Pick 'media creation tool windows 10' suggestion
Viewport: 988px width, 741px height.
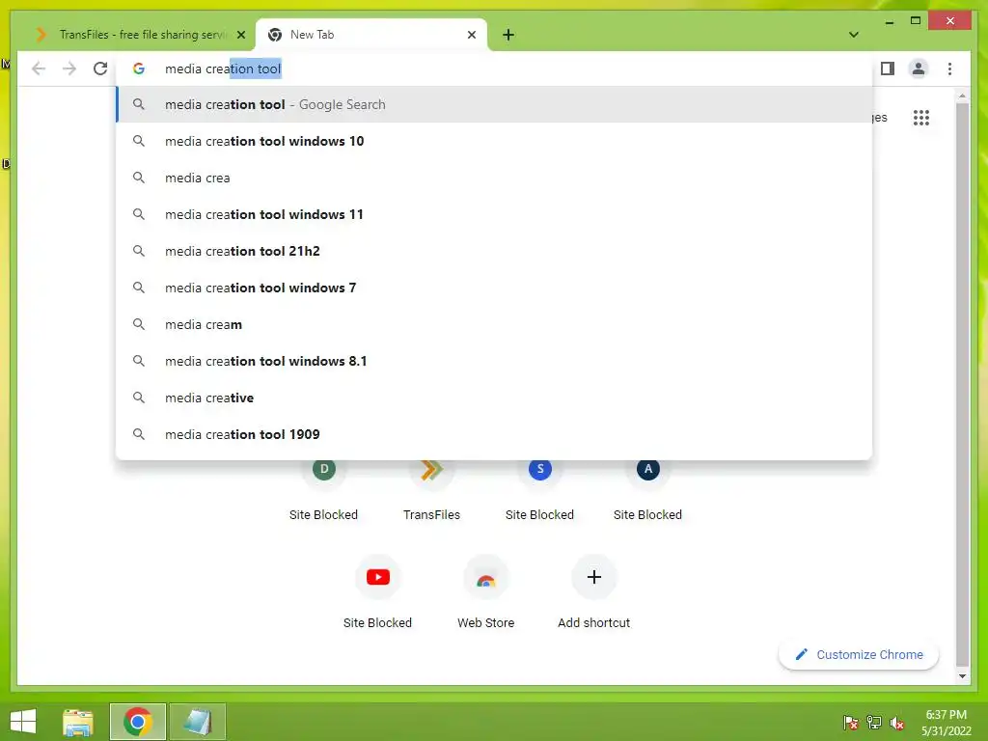click(x=495, y=141)
